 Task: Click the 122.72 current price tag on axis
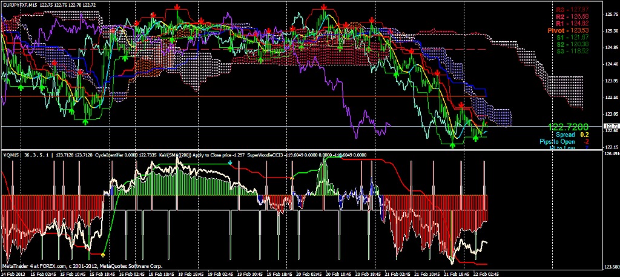tap(612, 126)
